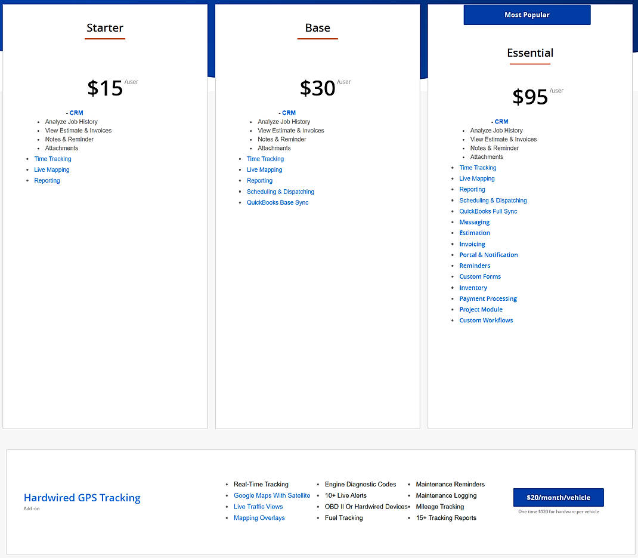Screen dimensions: 638x558
Task: Open Scheduling & Dispatching in Essential plan
Action: pyautogui.click(x=493, y=201)
